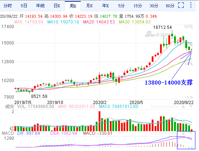Select the 周K tab
199x151 pixels.
[x=73, y=6]
